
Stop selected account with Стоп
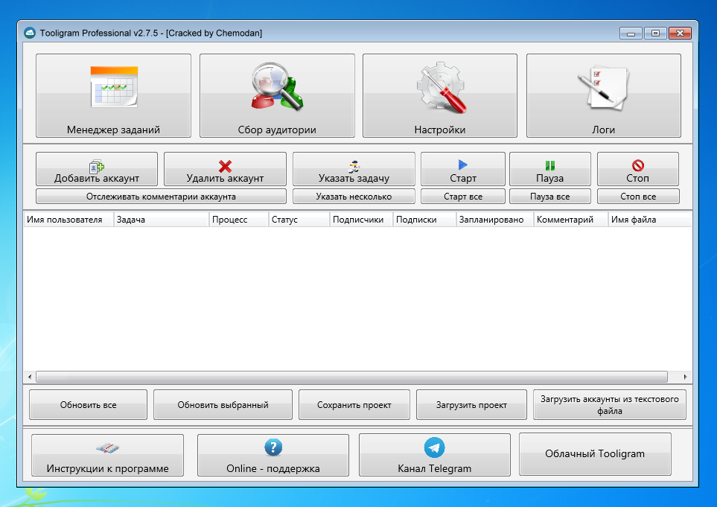(638, 169)
